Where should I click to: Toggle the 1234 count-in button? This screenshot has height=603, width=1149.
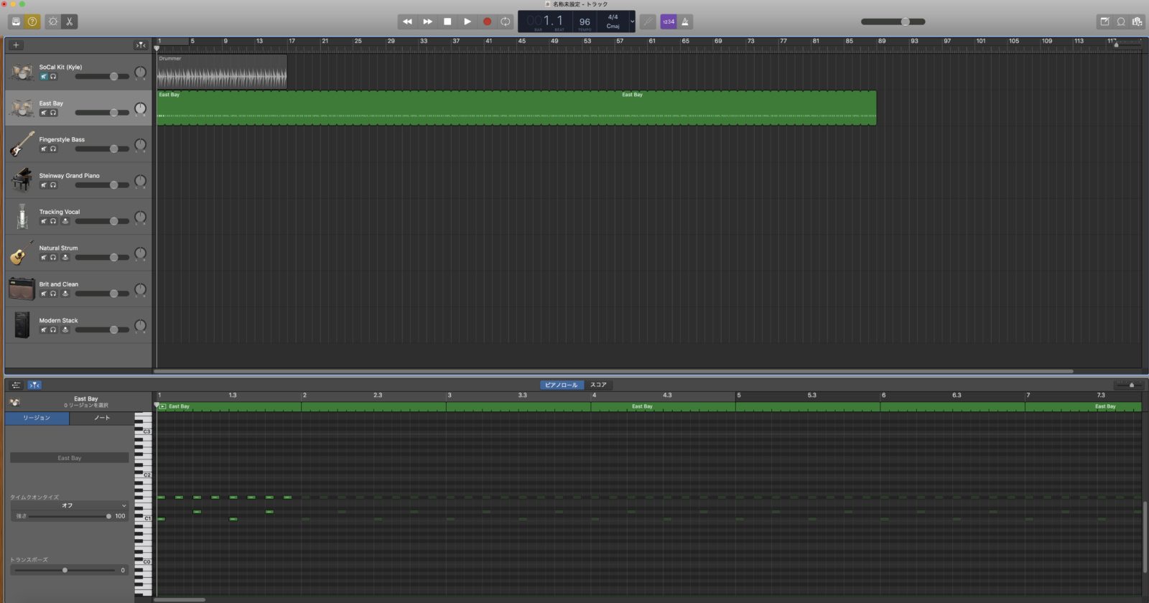(668, 22)
